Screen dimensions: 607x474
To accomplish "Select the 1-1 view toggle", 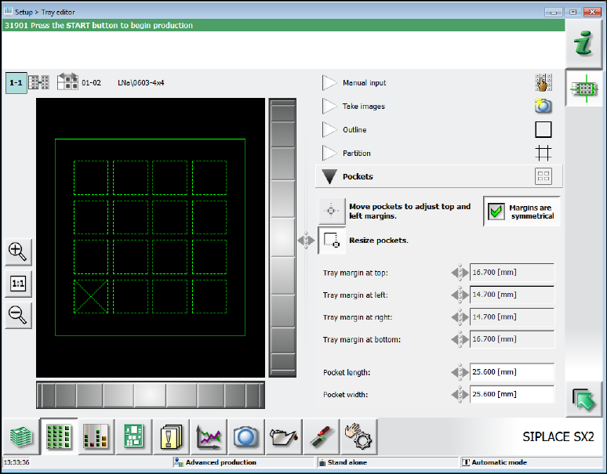I will point(15,82).
